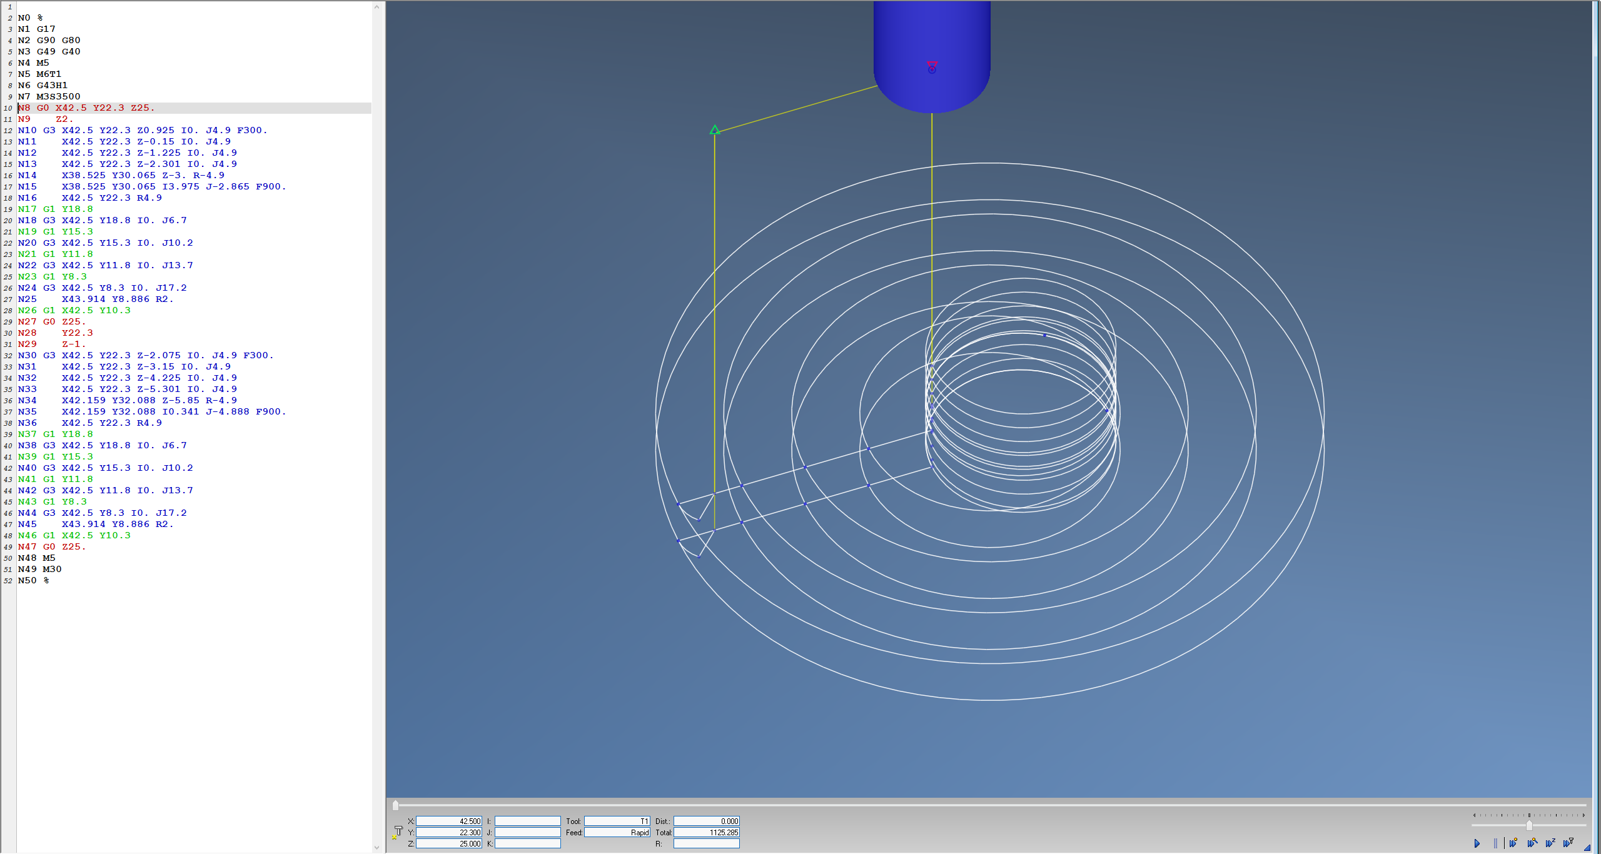
Task: Click the N49 M30 program end line
Action: point(39,570)
